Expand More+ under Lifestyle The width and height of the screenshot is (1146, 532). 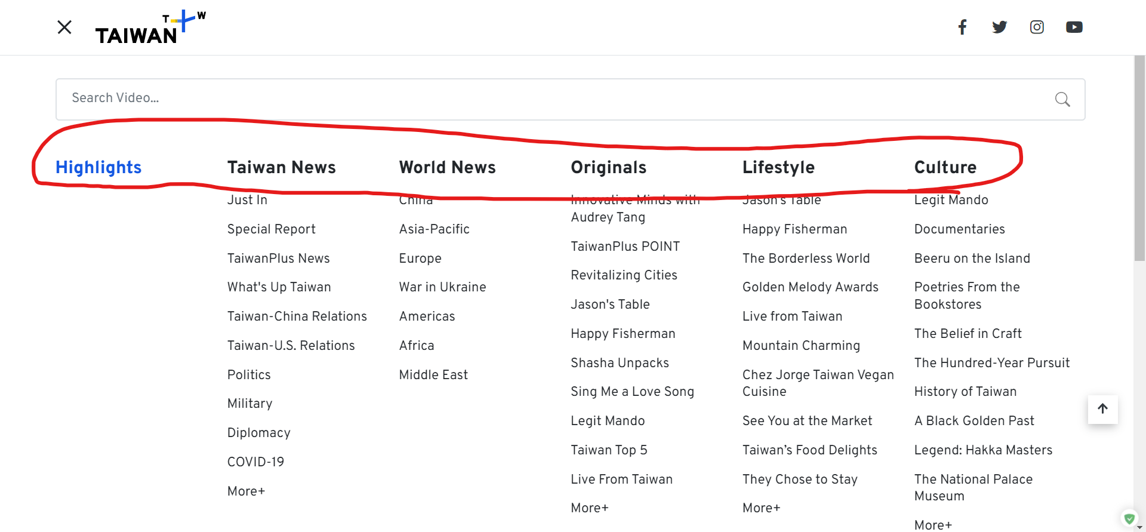click(762, 508)
